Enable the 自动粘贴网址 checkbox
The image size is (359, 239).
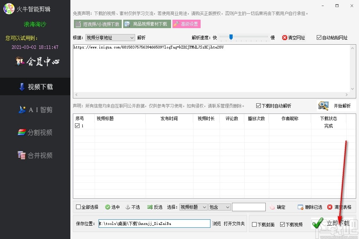click(x=319, y=37)
